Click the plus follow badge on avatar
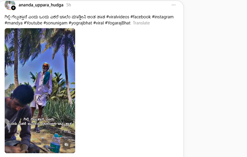Image resolution: width=247 pixels, height=157 pixels. (x=13, y=8)
